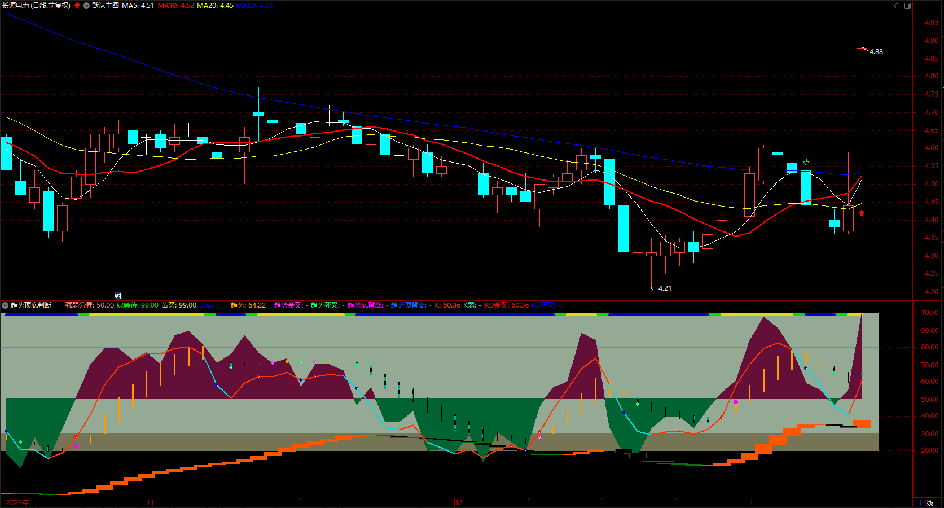
Task: Click the K: 60.36 value
Action: point(447,305)
